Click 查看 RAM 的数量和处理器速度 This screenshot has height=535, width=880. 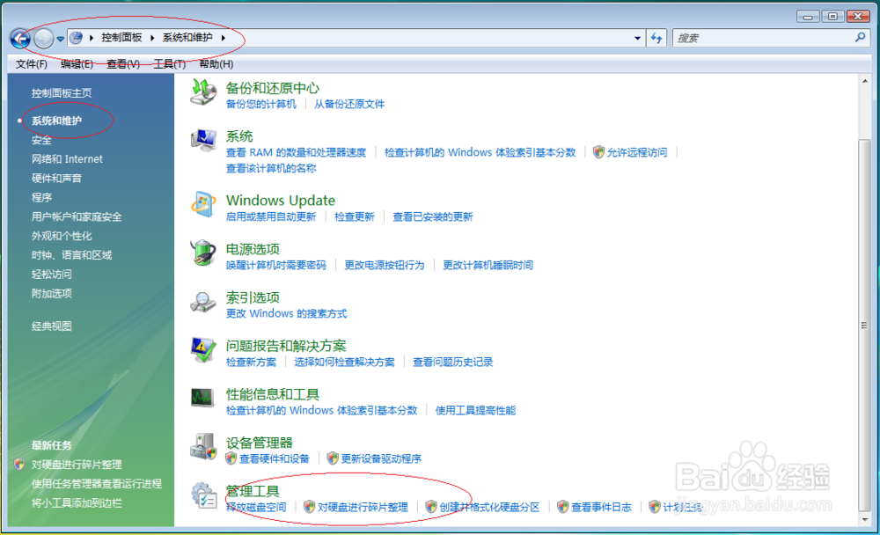(x=296, y=152)
